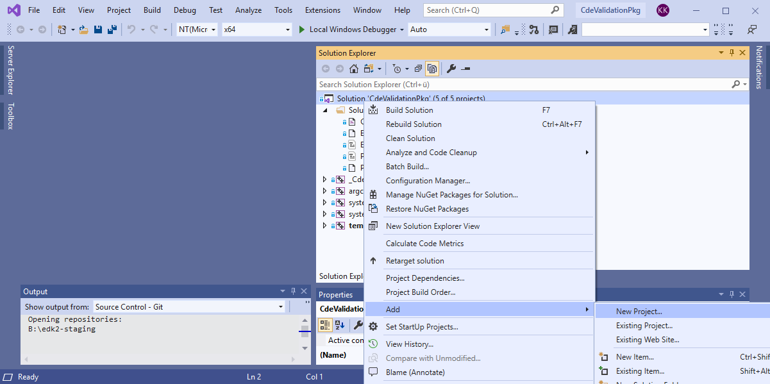Click the Find in Files toolbar icon
This screenshot has width=770, height=384.
(x=506, y=29)
